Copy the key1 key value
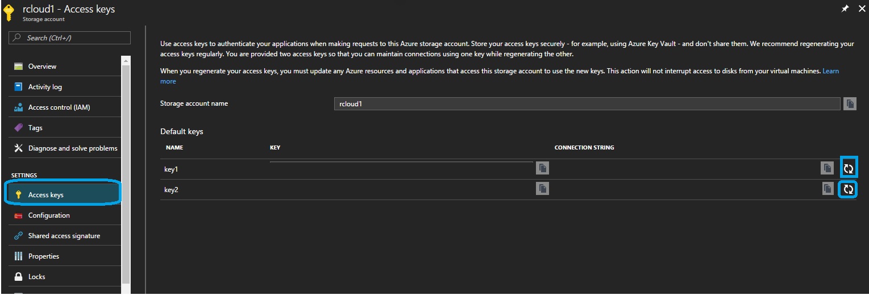 pyautogui.click(x=542, y=168)
